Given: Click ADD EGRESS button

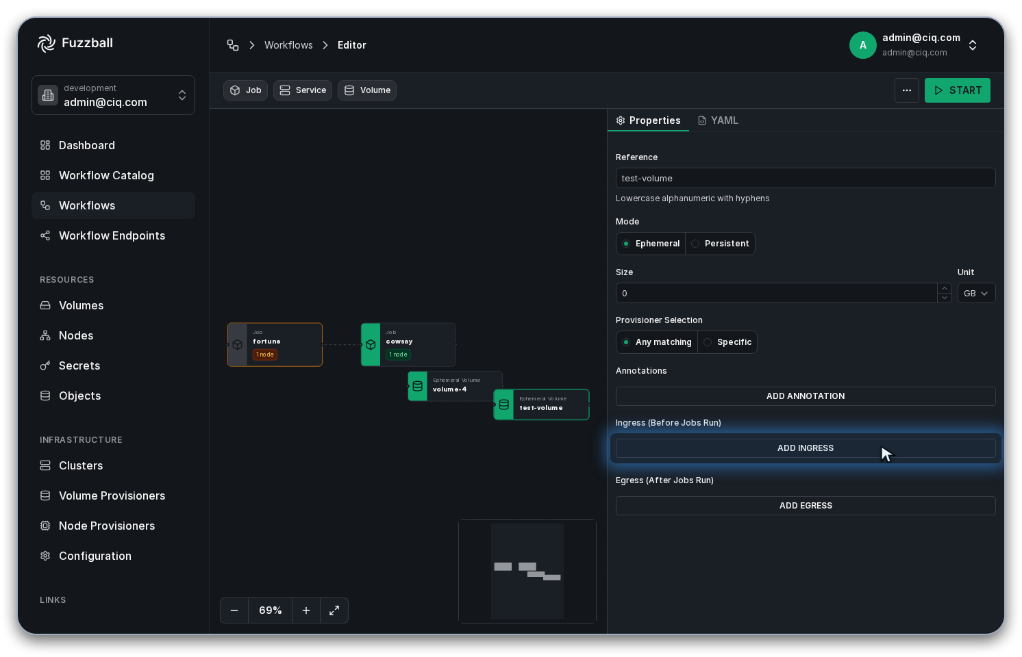Looking at the screenshot, I should coord(806,506).
